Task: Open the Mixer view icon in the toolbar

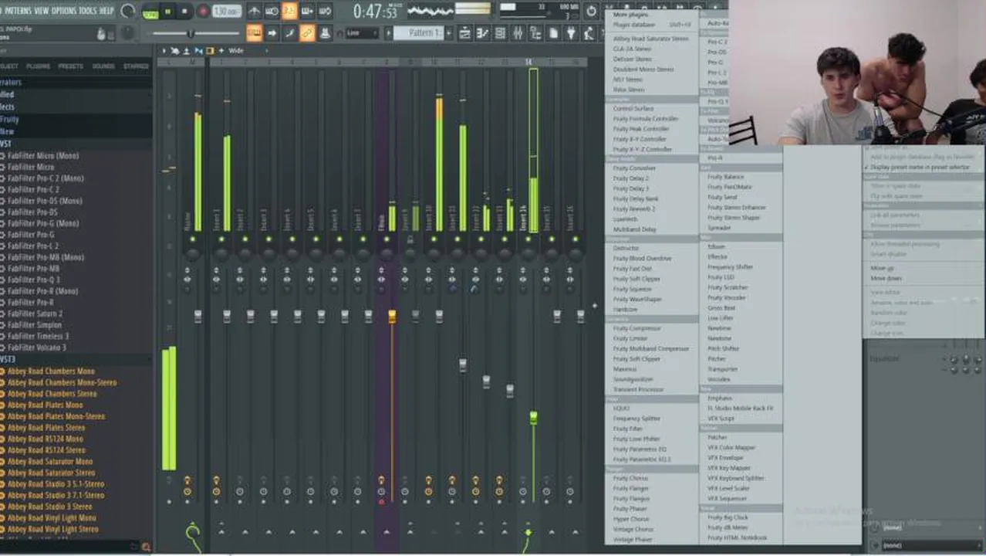Action: tap(518, 33)
